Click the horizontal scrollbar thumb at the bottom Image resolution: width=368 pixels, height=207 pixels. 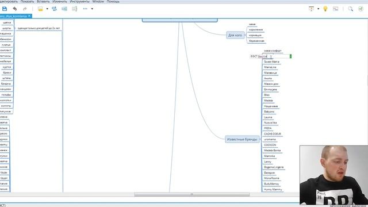tap(191, 194)
